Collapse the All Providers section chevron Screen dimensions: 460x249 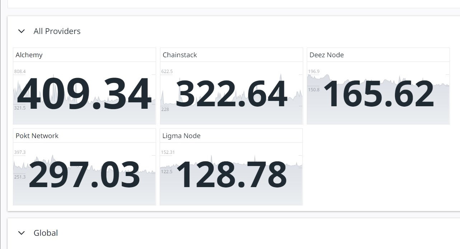[x=22, y=31]
